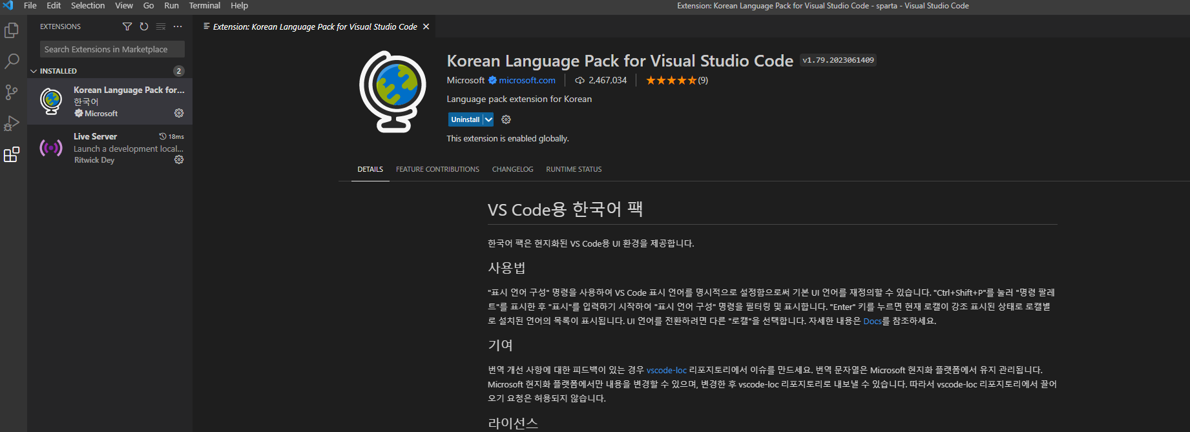Open the Help menu
This screenshot has width=1190, height=432.
(240, 5)
